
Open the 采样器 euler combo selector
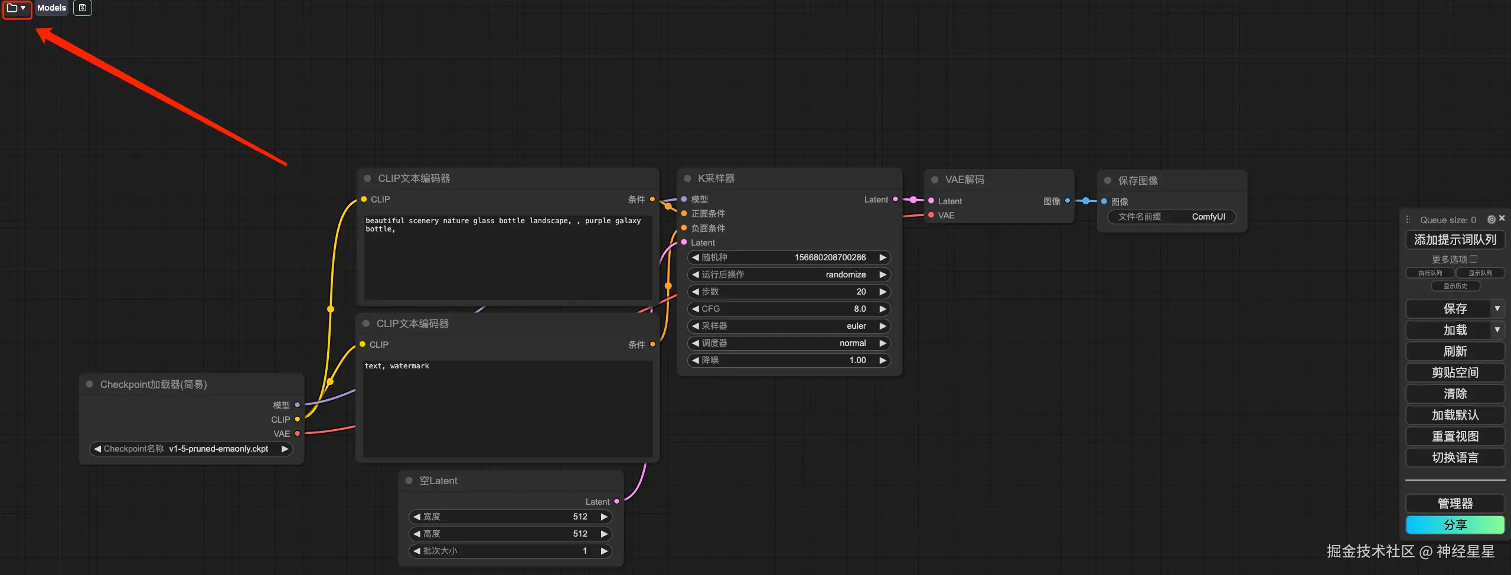click(x=789, y=326)
